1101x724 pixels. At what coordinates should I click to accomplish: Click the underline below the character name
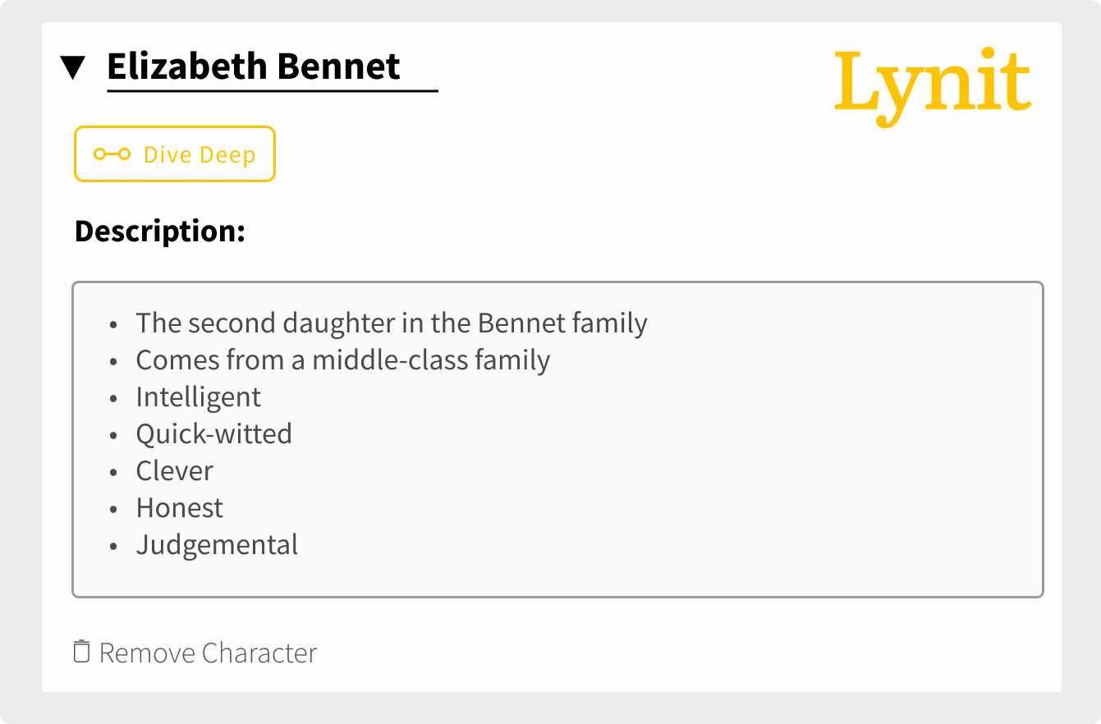click(273, 90)
